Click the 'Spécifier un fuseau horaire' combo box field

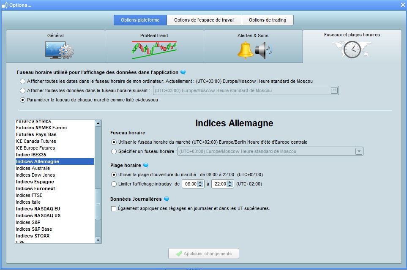[x=270, y=151]
